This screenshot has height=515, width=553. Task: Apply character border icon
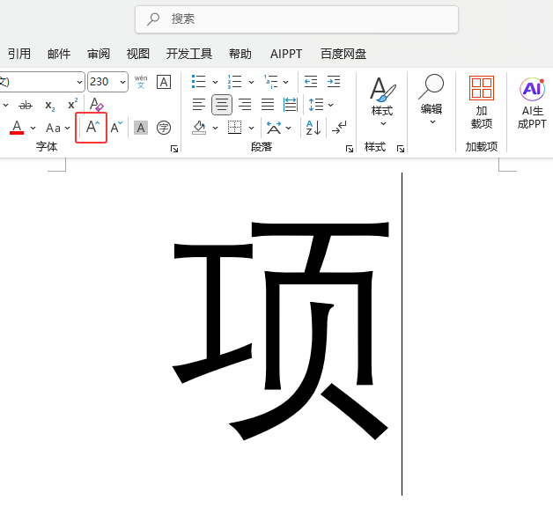[x=164, y=82]
